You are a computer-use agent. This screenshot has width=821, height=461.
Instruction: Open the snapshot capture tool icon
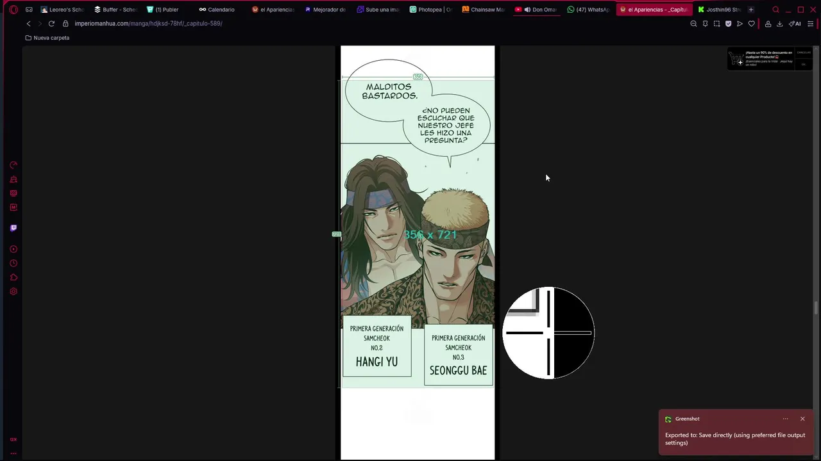click(716, 24)
